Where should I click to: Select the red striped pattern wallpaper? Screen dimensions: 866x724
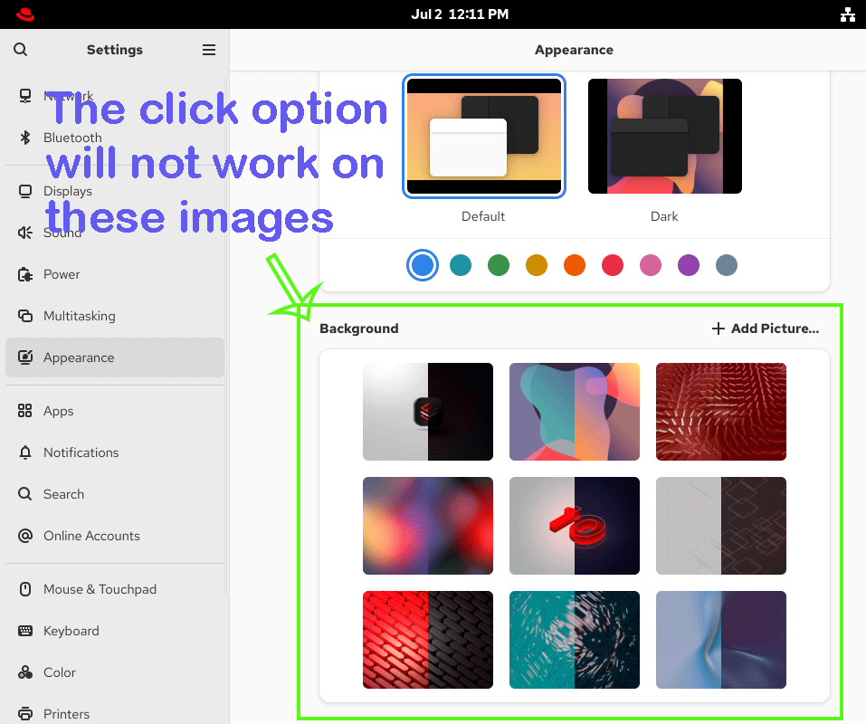pos(427,640)
